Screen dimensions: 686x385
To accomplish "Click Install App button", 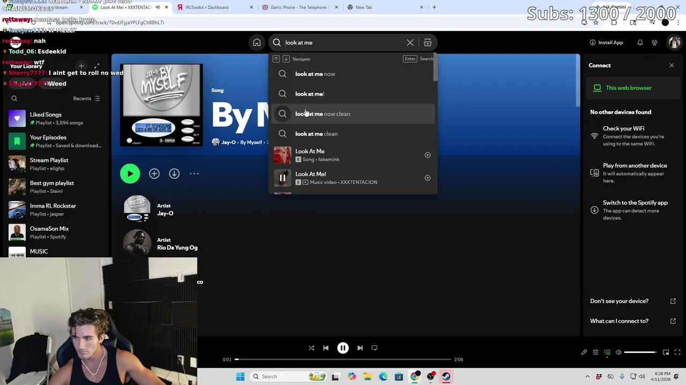I will point(606,43).
